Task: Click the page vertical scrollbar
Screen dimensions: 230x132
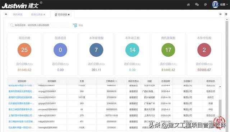Action: (x=227, y=76)
